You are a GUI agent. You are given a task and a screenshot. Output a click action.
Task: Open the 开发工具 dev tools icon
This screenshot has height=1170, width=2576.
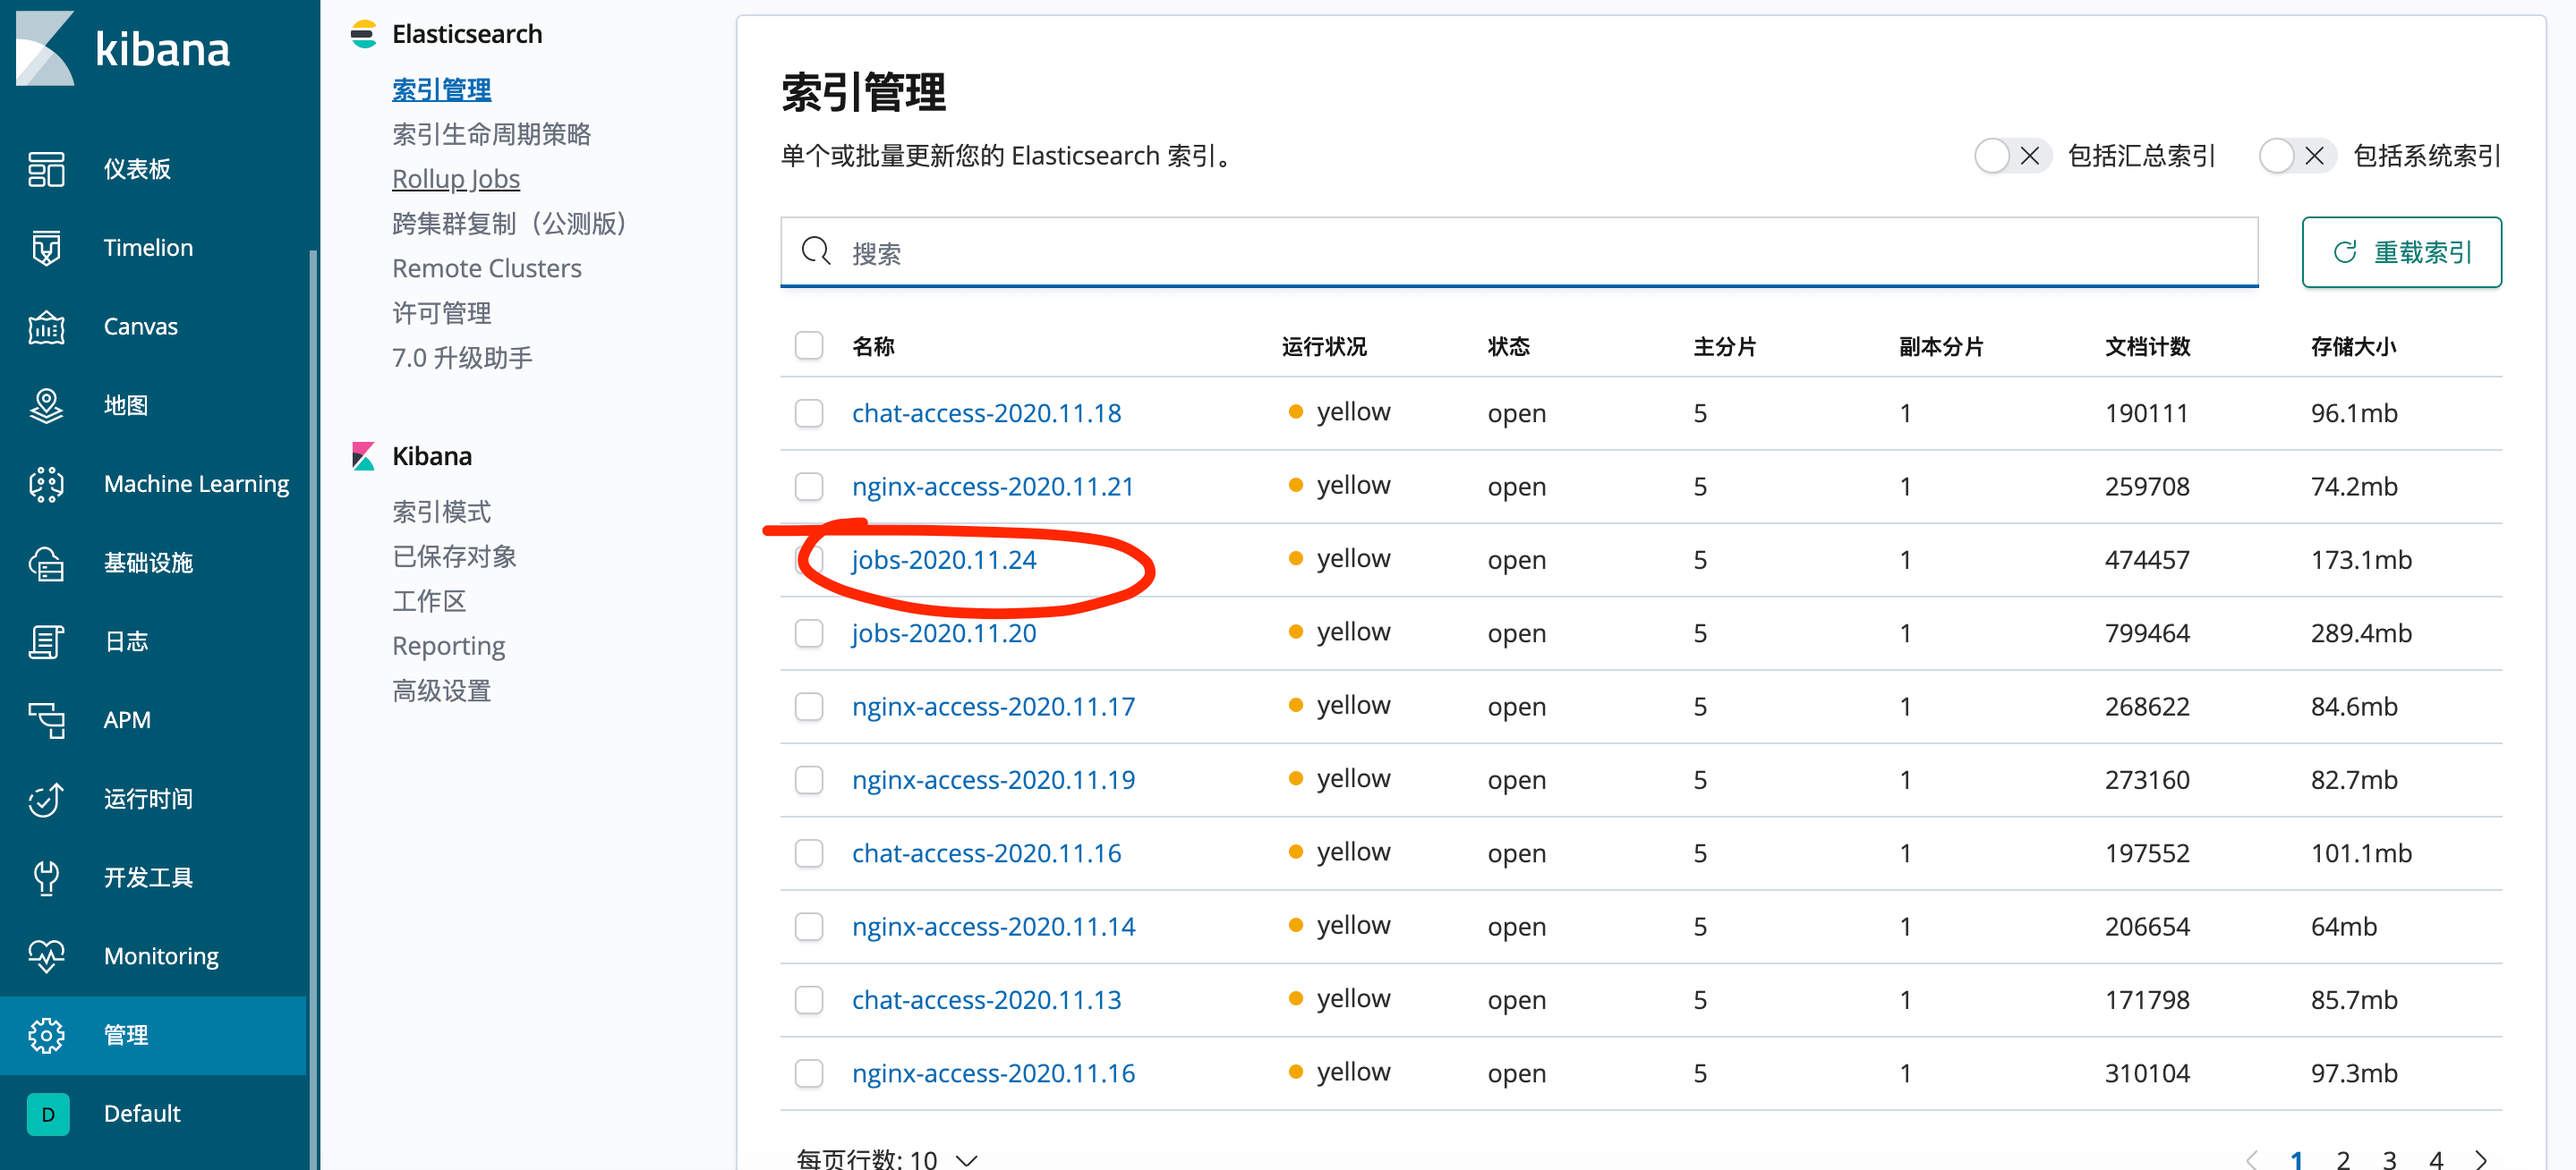(46, 877)
